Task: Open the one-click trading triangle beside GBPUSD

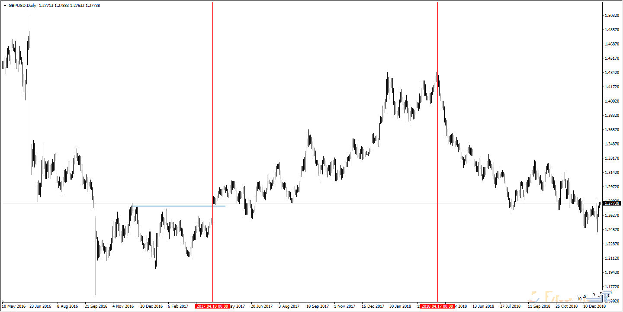Action: (5, 6)
